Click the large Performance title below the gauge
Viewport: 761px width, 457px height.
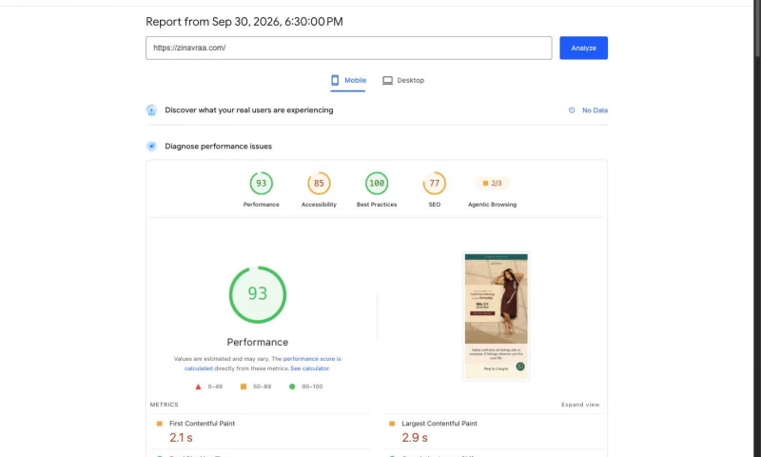click(258, 342)
